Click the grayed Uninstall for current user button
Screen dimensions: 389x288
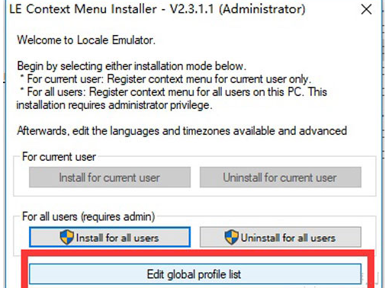[x=280, y=178]
